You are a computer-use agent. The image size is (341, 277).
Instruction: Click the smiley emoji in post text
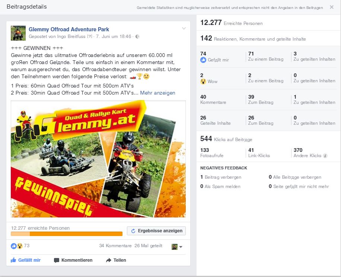pos(146,76)
